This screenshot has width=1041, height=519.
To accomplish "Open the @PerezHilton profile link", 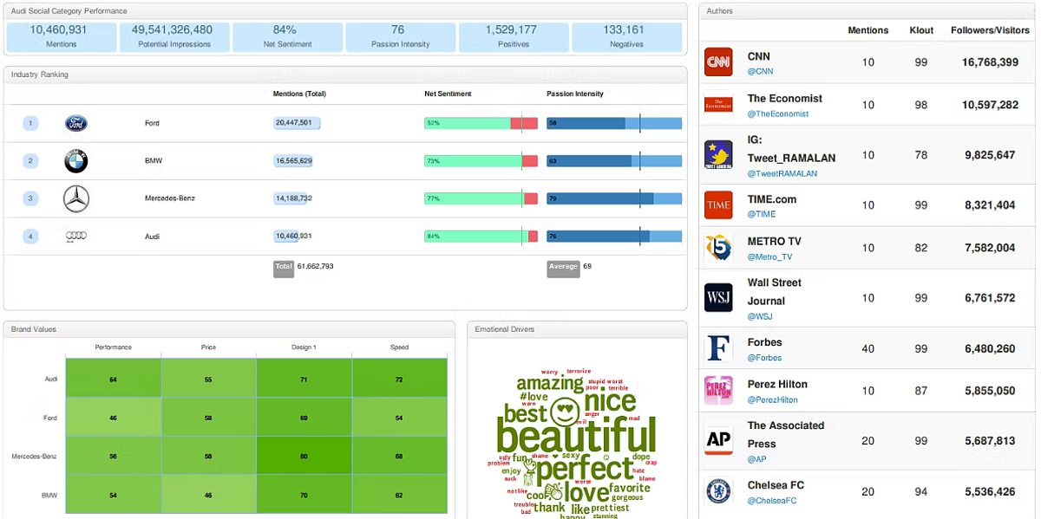I will click(x=773, y=399).
